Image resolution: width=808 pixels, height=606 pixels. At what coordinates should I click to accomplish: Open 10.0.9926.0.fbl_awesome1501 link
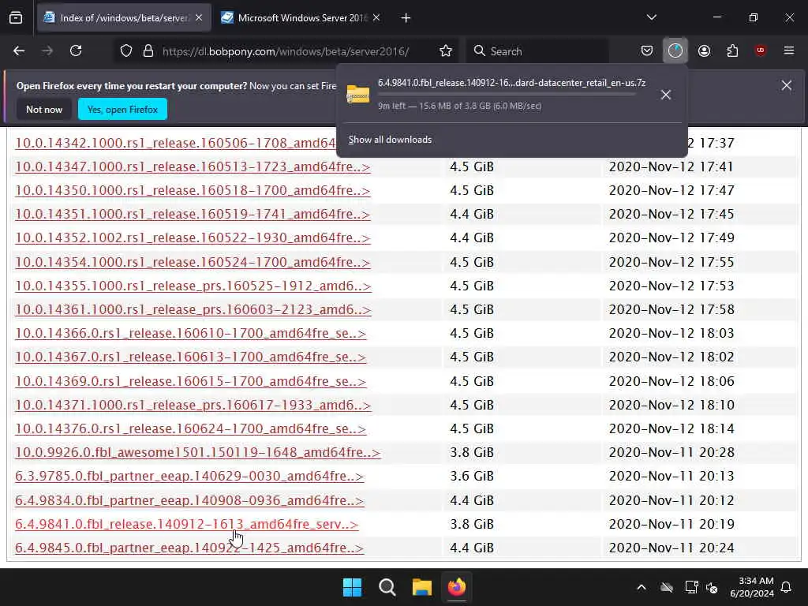(x=198, y=452)
